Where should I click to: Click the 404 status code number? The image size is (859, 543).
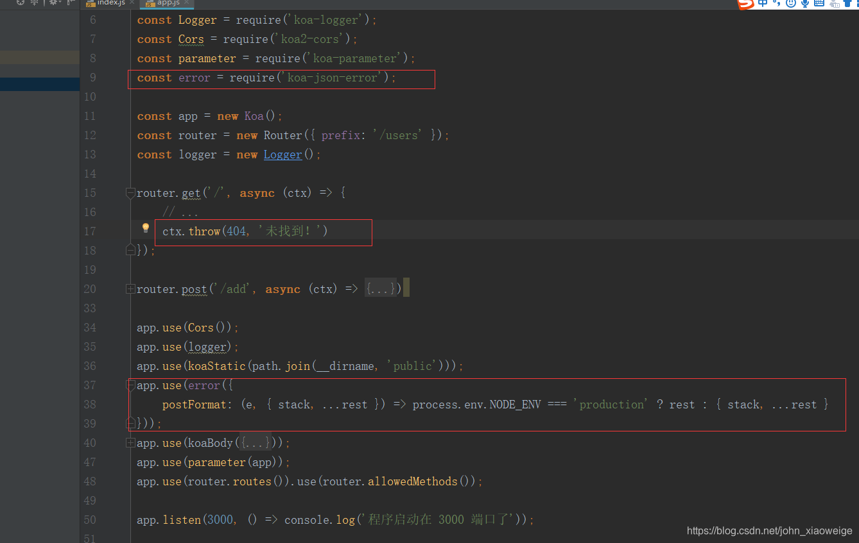[x=236, y=231]
